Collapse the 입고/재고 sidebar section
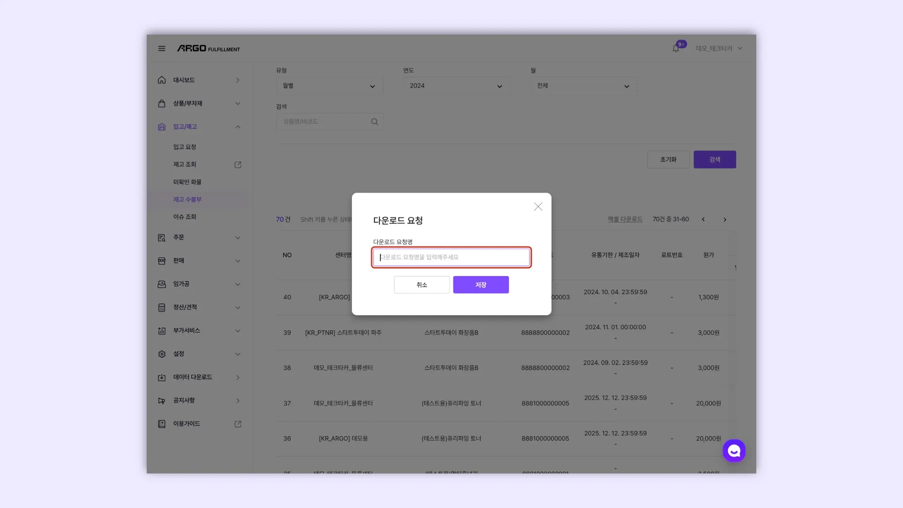 tap(238, 127)
